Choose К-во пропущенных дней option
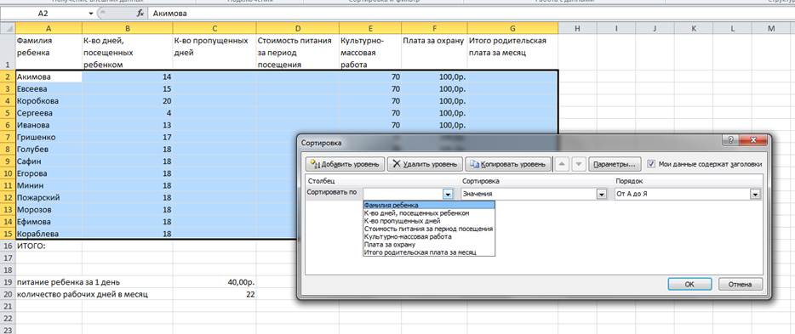 [x=429, y=221]
